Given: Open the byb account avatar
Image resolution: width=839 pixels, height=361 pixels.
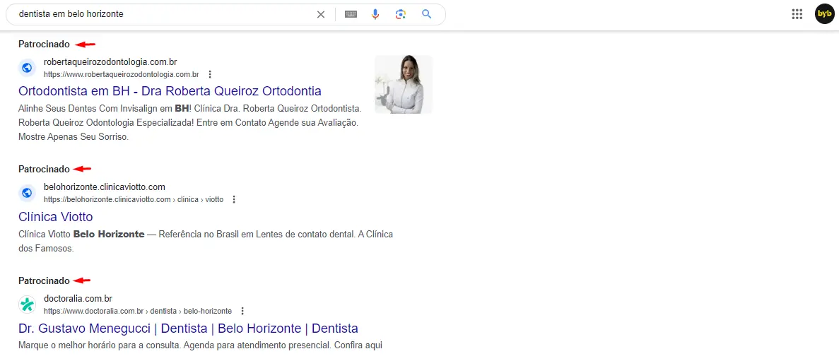Looking at the screenshot, I should (825, 14).
